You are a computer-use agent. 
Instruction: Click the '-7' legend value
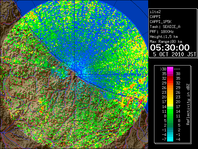pyautogui.click(x=164, y=139)
